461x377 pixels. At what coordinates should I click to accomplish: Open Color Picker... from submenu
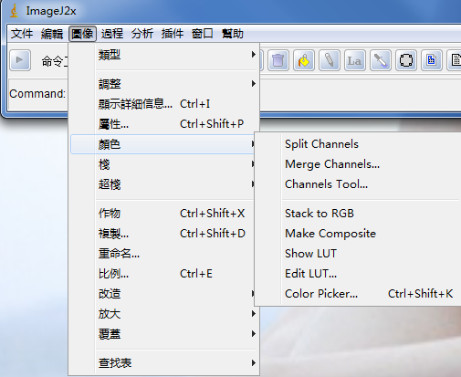[x=358, y=294]
